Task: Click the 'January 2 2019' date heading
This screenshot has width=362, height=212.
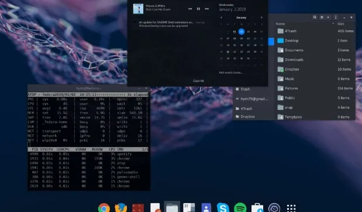Action: tap(232, 9)
